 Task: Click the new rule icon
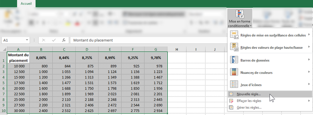tap(231, 94)
